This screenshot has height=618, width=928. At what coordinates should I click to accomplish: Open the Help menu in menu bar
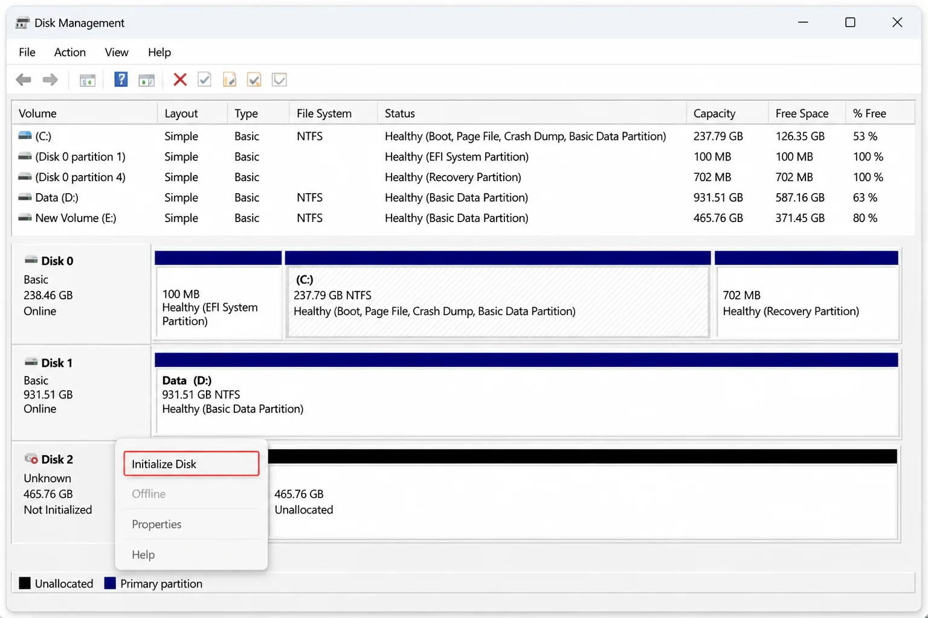pyautogui.click(x=159, y=53)
